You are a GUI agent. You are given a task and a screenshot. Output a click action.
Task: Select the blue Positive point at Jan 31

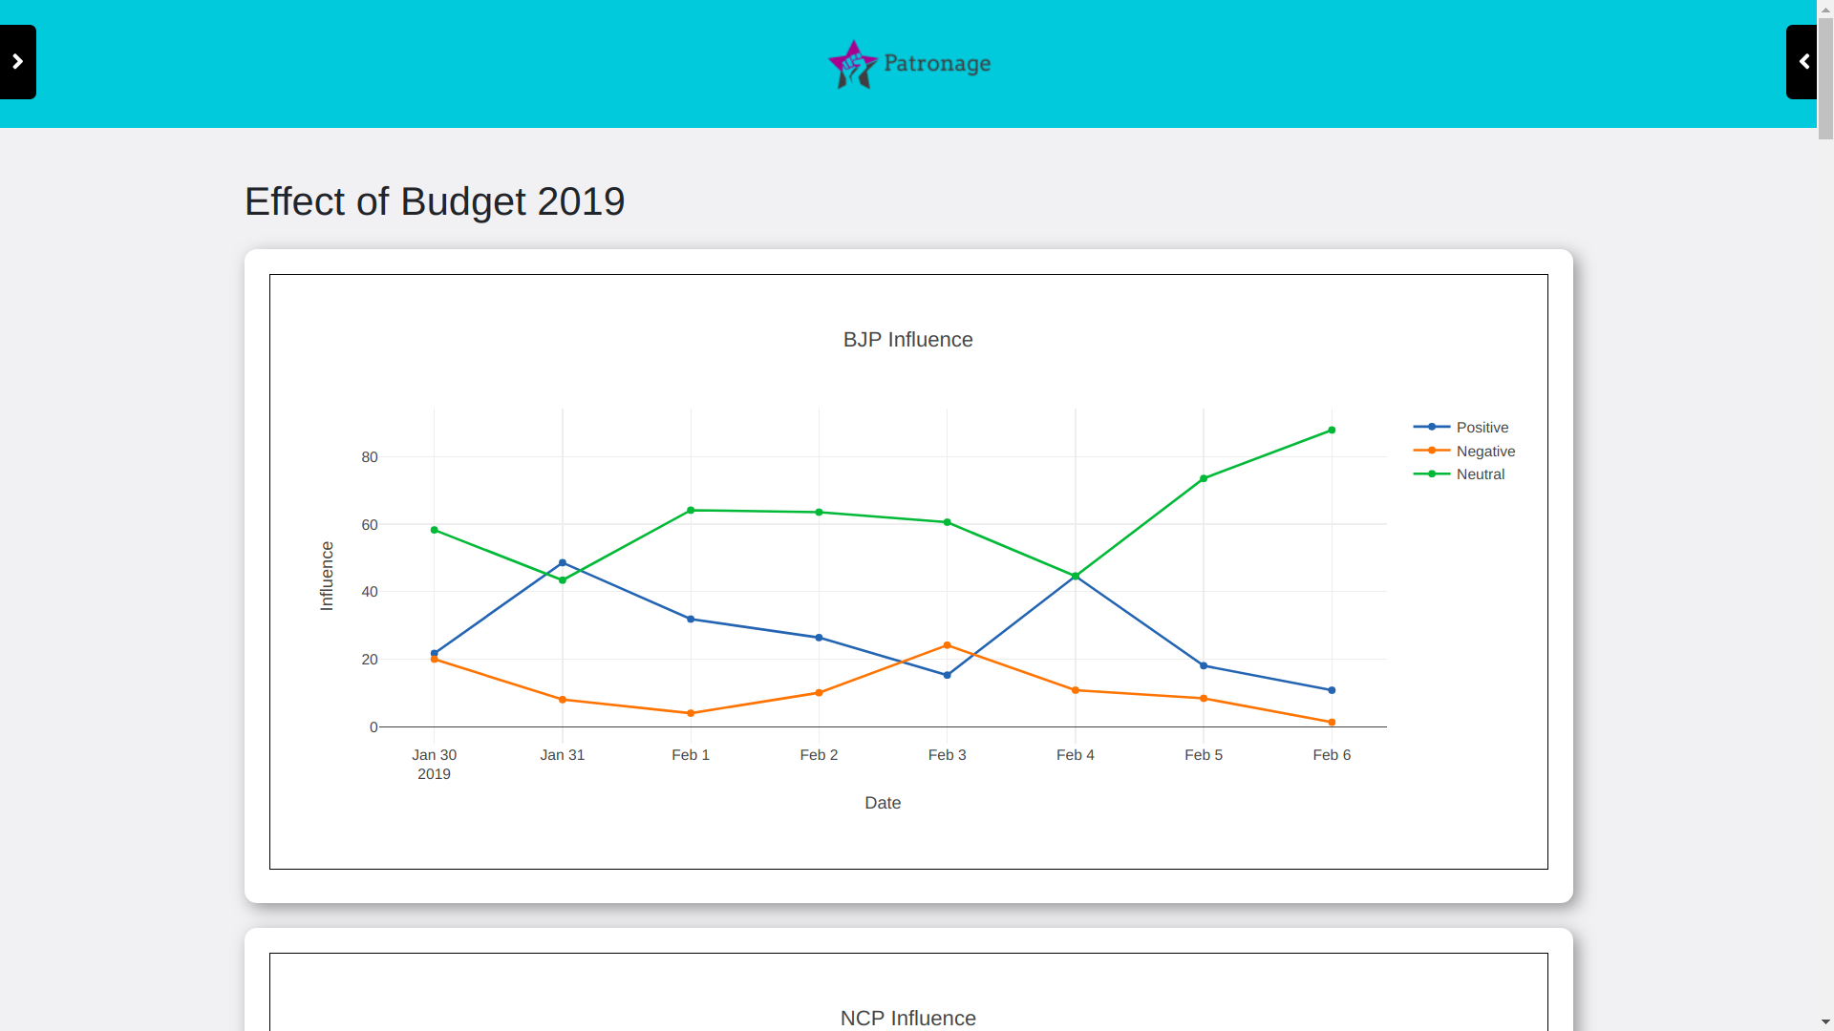[x=563, y=563]
